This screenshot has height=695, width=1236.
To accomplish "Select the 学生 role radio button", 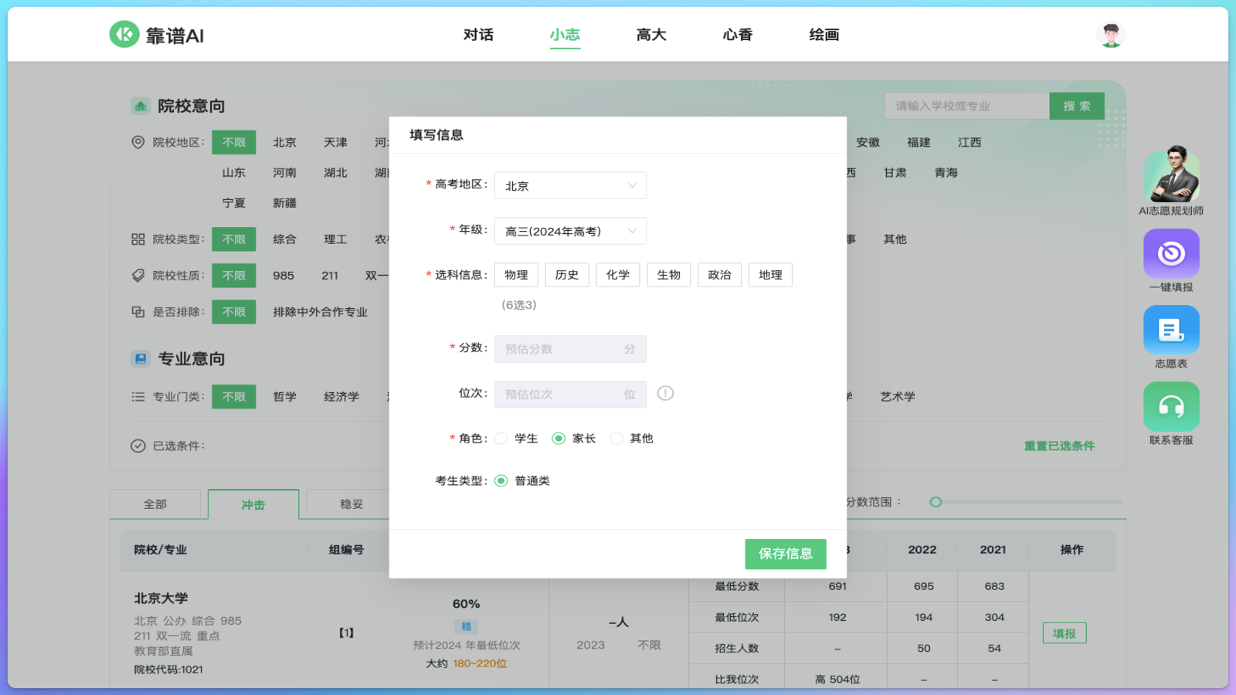I will 501,438.
